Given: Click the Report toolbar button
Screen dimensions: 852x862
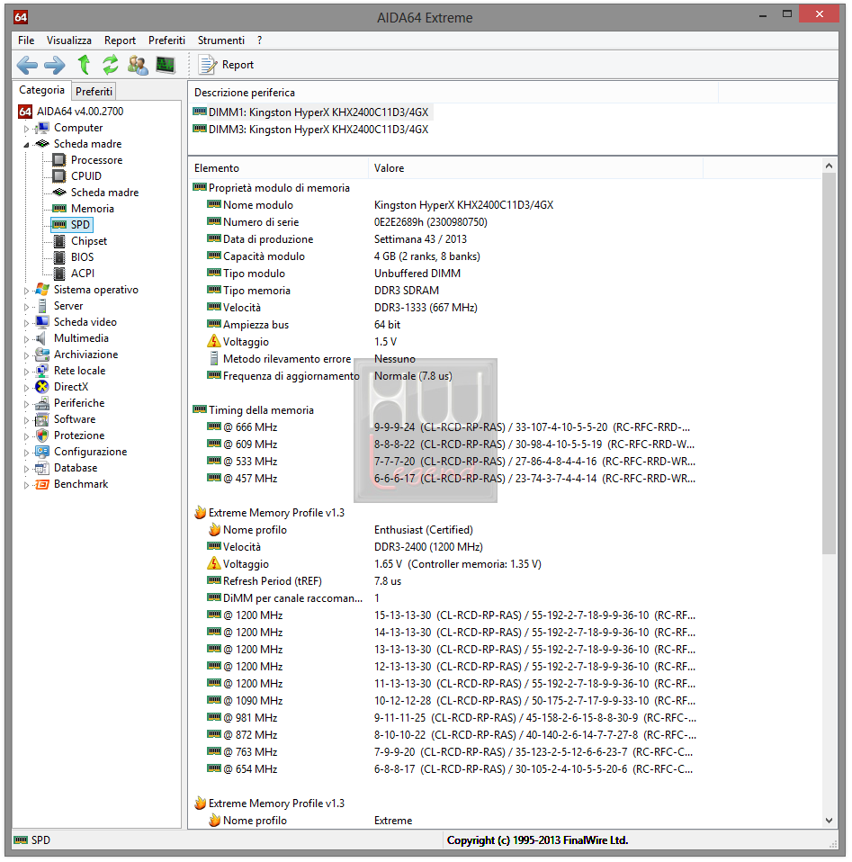Looking at the screenshot, I should (x=226, y=65).
